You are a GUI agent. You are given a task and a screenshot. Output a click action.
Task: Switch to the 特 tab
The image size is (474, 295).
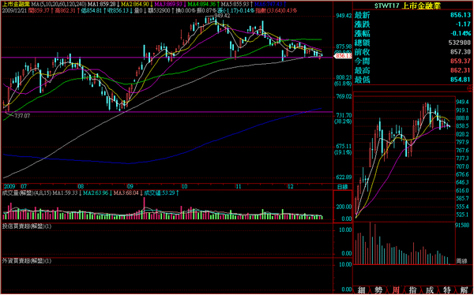click(447, 290)
